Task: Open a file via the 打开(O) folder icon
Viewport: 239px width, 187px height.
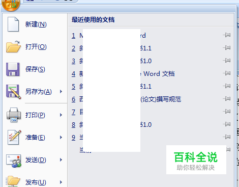Action: pyautogui.click(x=13, y=47)
